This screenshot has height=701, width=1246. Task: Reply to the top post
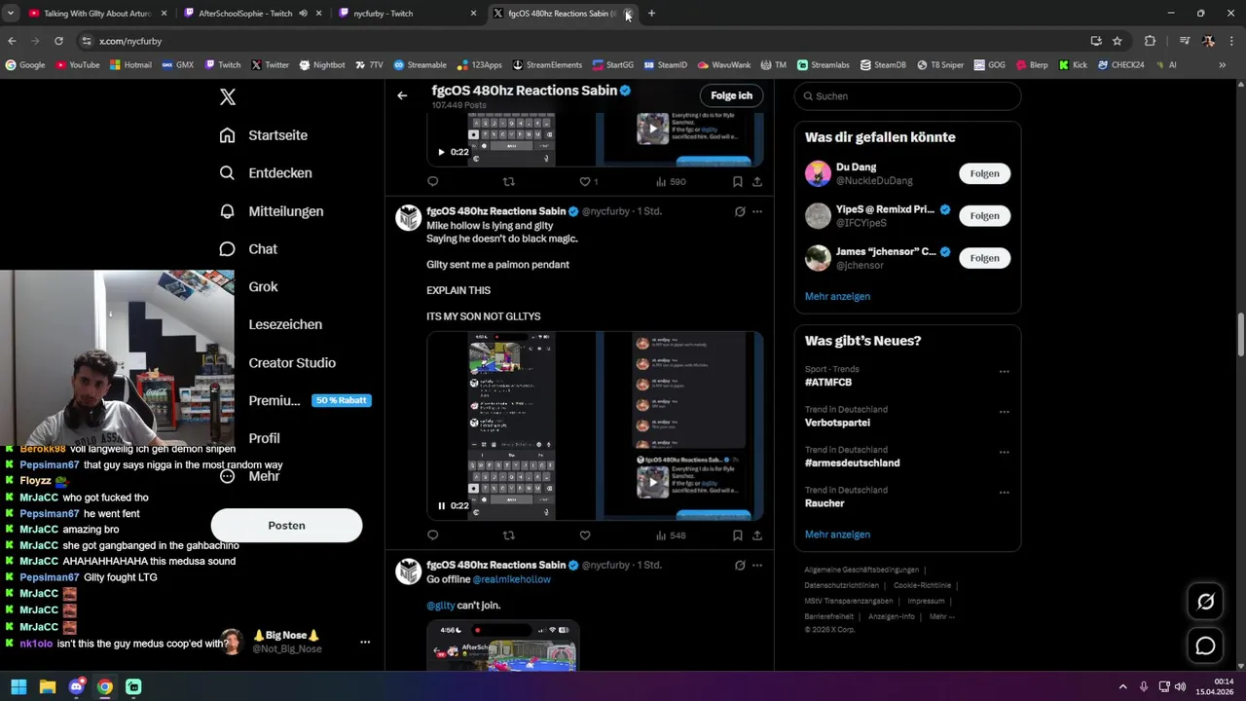[x=433, y=181]
